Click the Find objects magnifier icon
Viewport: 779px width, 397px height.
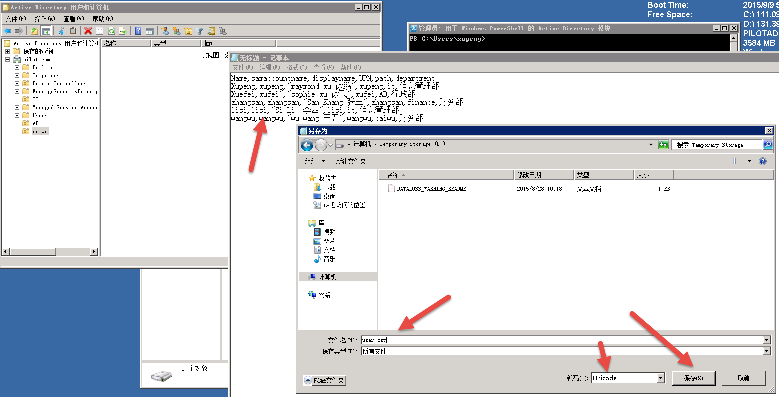click(x=211, y=31)
